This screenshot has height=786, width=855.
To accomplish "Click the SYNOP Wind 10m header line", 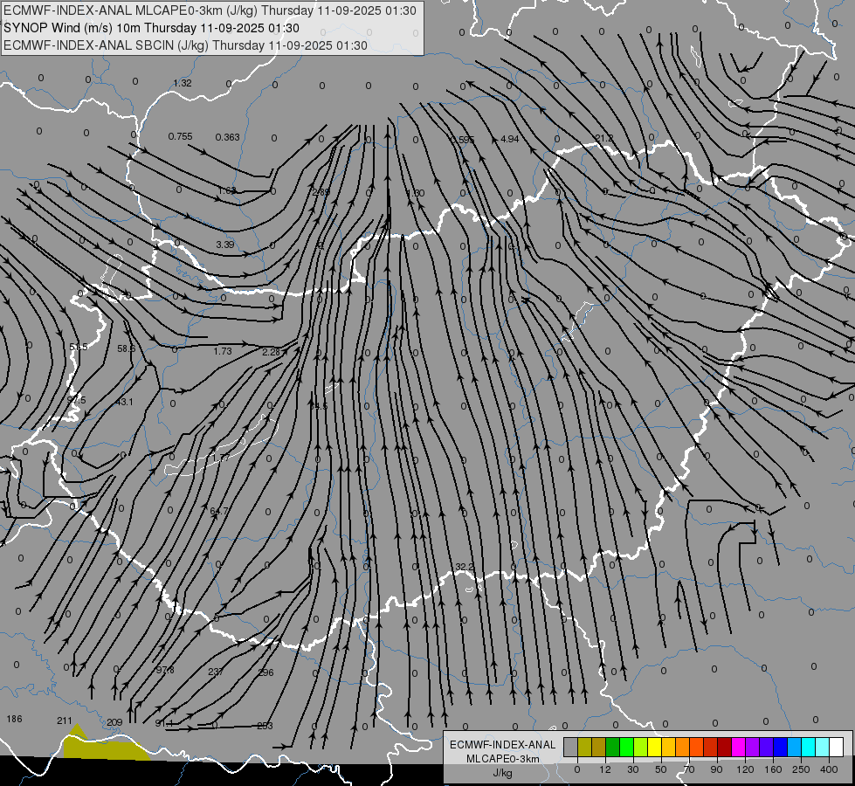I will point(152,28).
